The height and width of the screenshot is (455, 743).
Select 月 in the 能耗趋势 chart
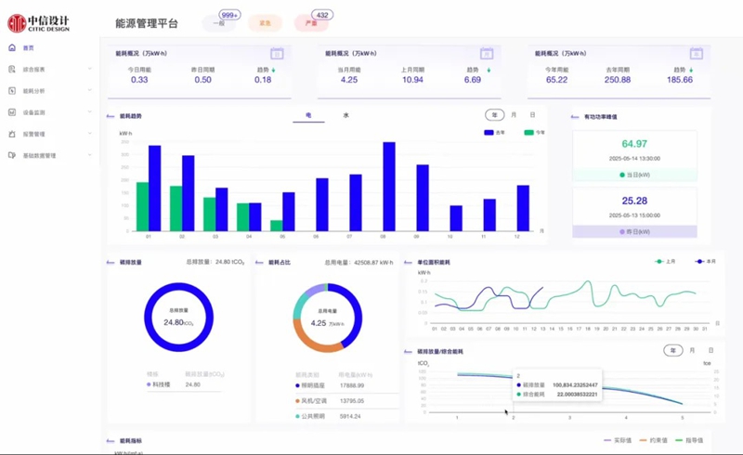click(x=514, y=115)
